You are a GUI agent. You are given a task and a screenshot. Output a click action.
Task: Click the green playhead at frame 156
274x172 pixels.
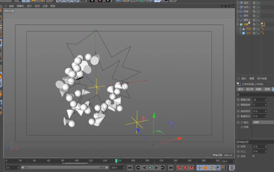[x=116, y=161]
